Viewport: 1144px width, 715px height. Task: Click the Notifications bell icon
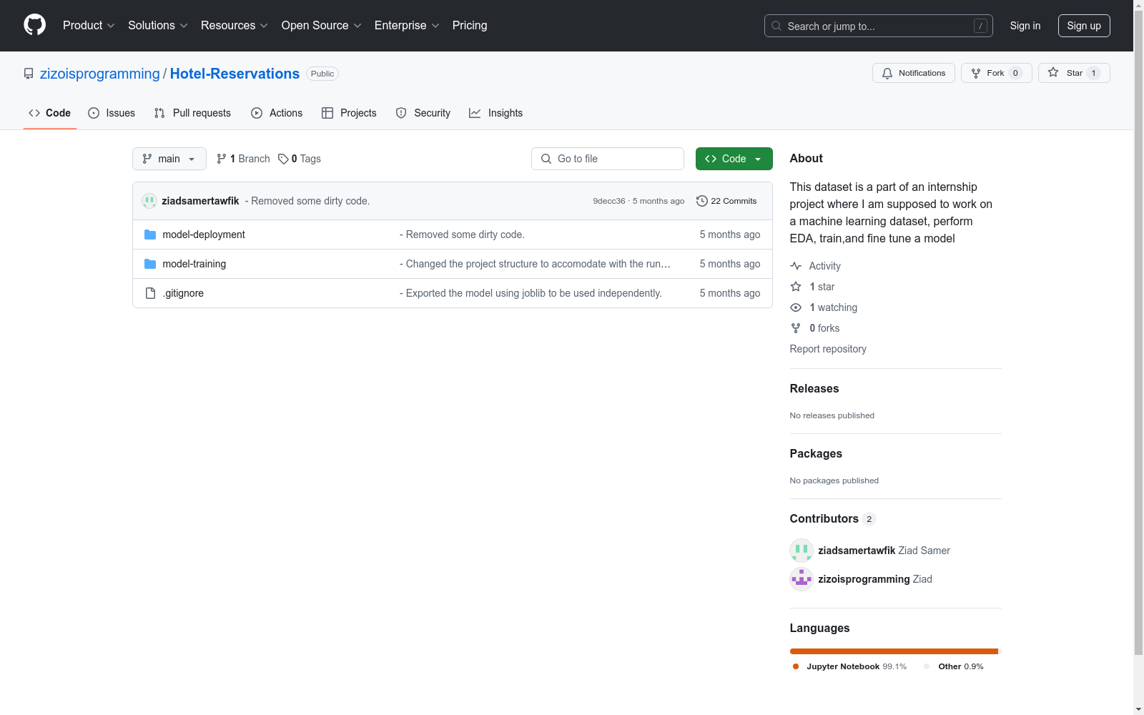(x=887, y=73)
